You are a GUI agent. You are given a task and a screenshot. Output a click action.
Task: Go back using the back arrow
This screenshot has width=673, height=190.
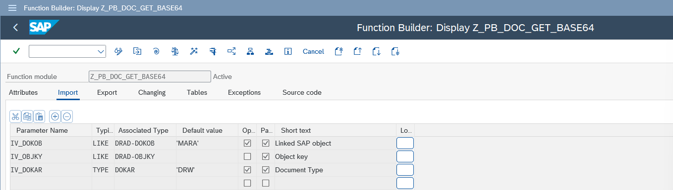15,28
